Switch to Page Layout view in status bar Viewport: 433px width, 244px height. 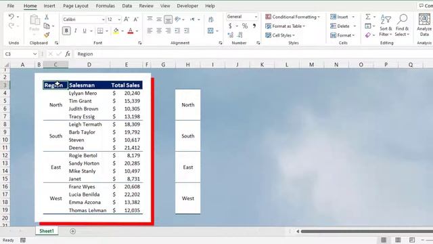[x=398, y=240]
